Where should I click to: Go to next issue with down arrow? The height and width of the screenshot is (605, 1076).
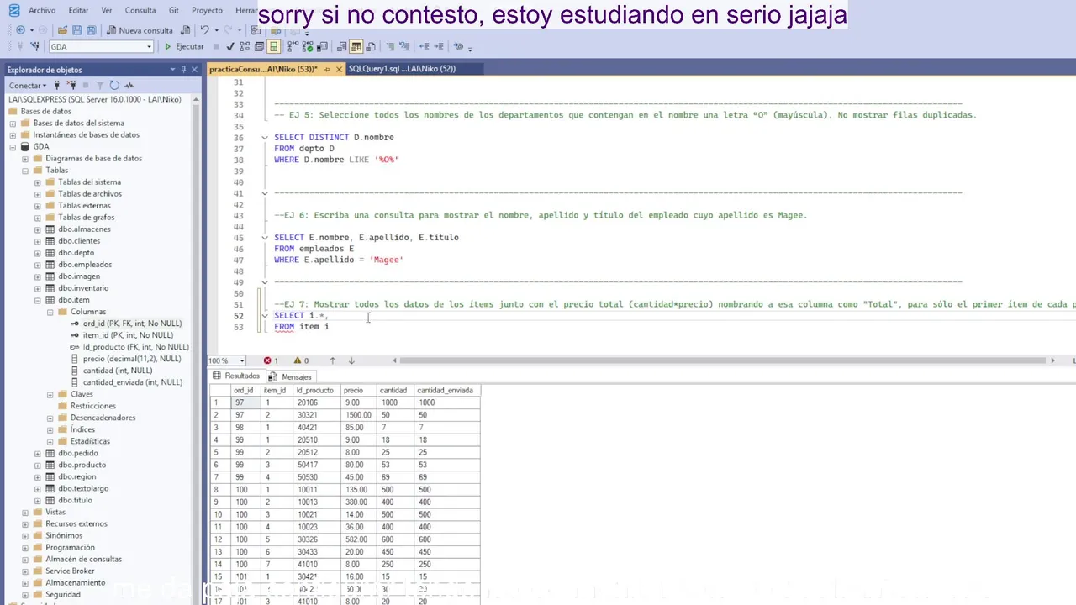[351, 360]
